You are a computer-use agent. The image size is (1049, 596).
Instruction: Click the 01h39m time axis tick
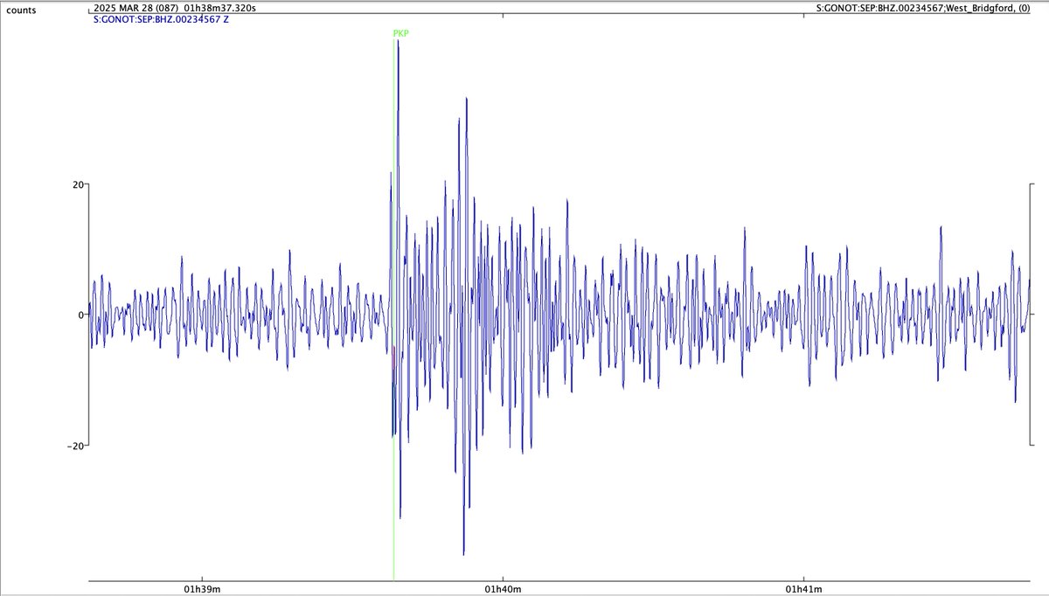pos(202,589)
